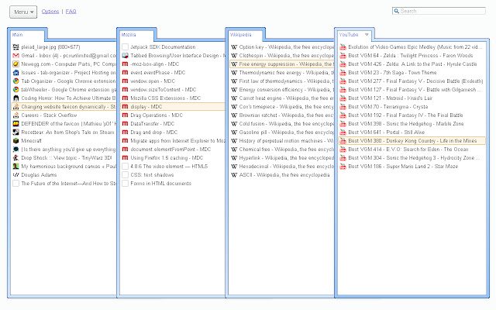Click the Careers Stack Overflow icon
Screen dimensions: 496x310
point(15,115)
